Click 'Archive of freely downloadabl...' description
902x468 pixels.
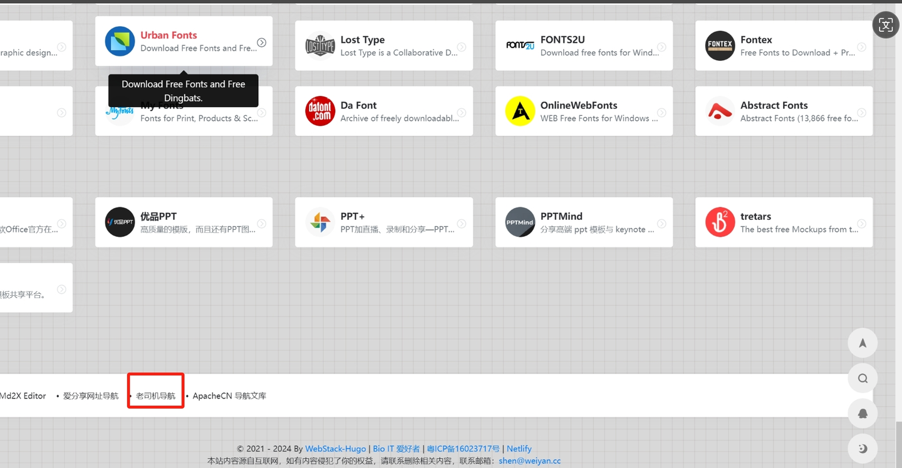click(x=400, y=118)
